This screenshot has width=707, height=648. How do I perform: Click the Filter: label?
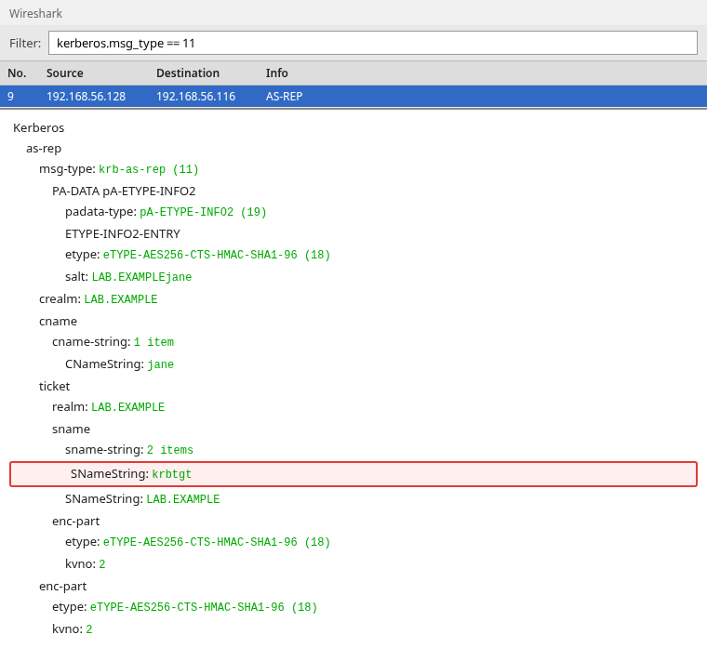[25, 44]
